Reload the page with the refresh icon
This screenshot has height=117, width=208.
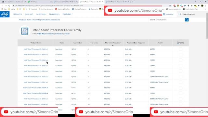[9, 6]
